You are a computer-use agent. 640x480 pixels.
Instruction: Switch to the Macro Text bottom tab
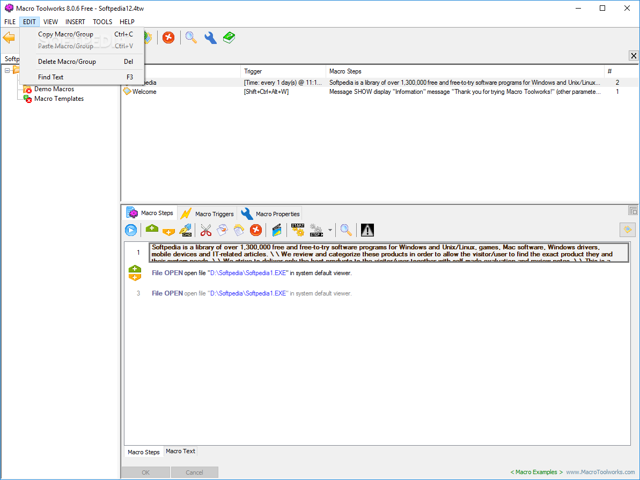point(180,451)
